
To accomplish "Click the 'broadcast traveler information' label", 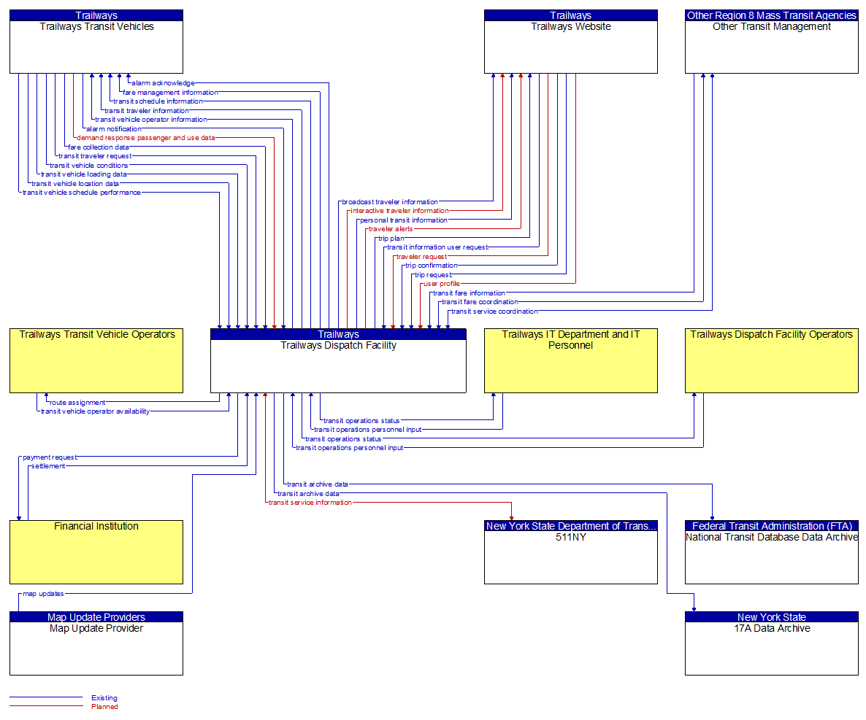I will [389, 202].
